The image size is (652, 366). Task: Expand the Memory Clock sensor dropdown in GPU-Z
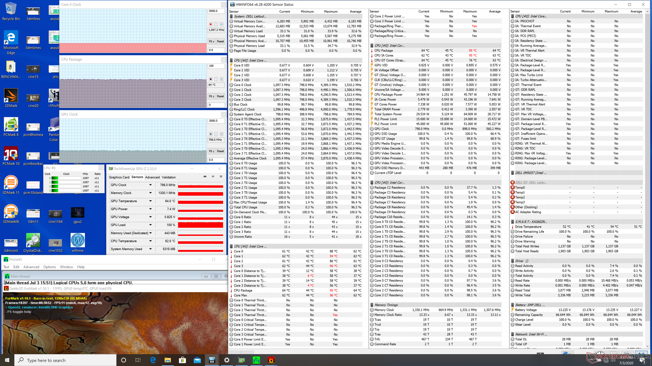(x=150, y=193)
